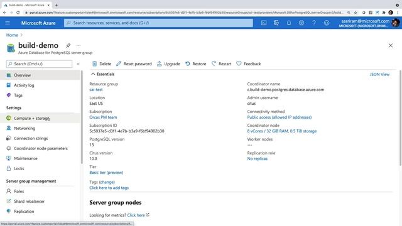Click the account avatar picture
This screenshot has width=402, height=226.
(x=396, y=23)
